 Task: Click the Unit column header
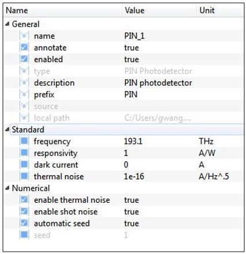(220, 10)
